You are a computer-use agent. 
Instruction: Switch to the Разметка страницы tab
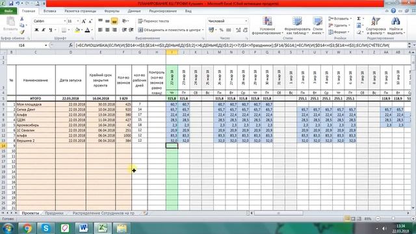click(80, 11)
